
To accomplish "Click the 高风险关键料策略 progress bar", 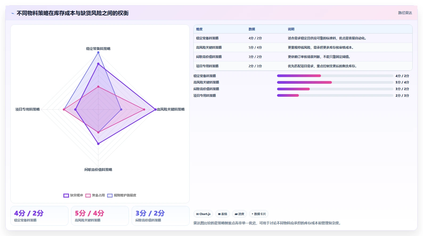I will (335, 82).
